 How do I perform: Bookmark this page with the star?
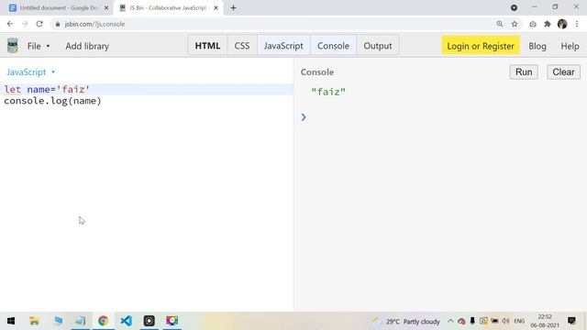515,24
